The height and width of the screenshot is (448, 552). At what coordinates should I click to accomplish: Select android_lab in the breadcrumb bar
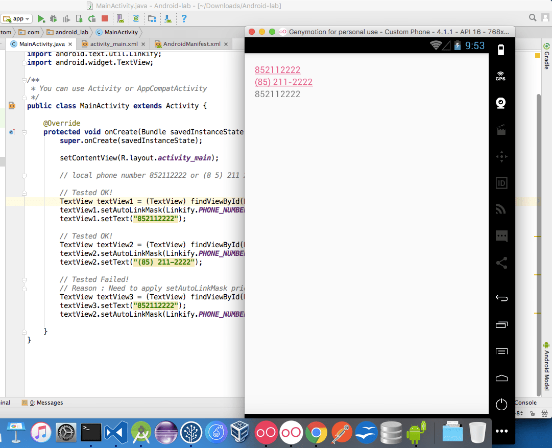[67, 32]
